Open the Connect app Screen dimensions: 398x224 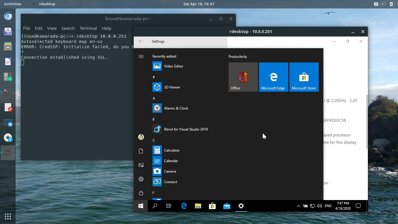[x=170, y=182]
